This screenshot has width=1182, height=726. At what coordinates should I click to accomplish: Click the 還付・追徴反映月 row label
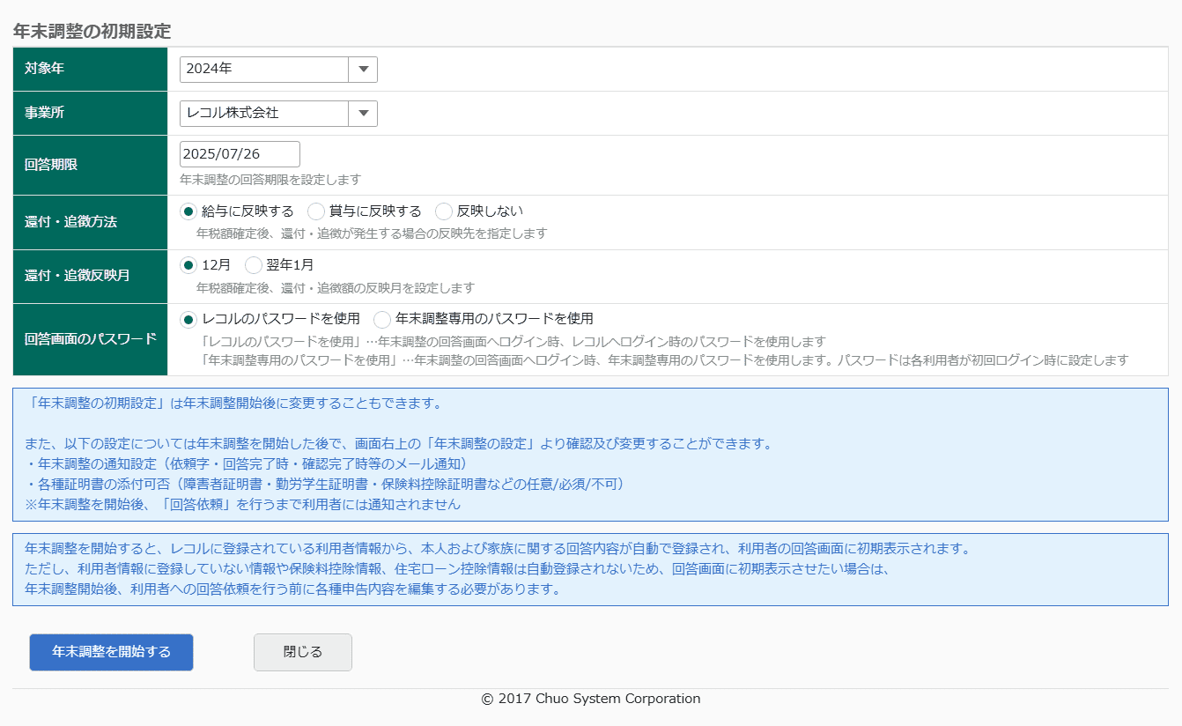coord(78,276)
